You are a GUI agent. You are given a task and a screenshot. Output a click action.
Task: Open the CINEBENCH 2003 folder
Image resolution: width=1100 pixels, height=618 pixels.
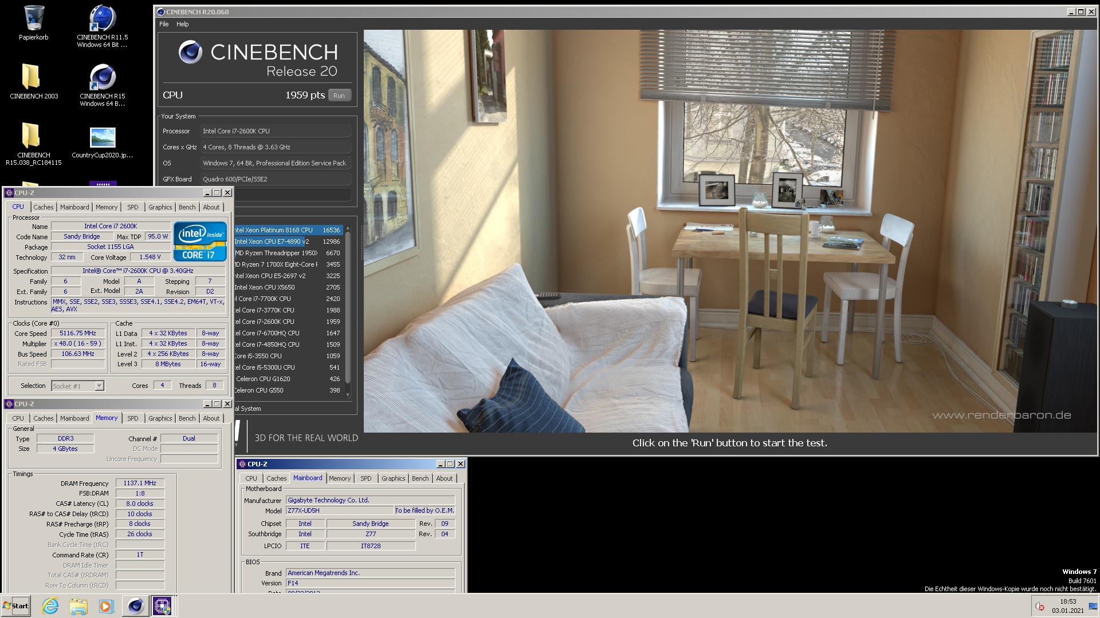click(34, 81)
